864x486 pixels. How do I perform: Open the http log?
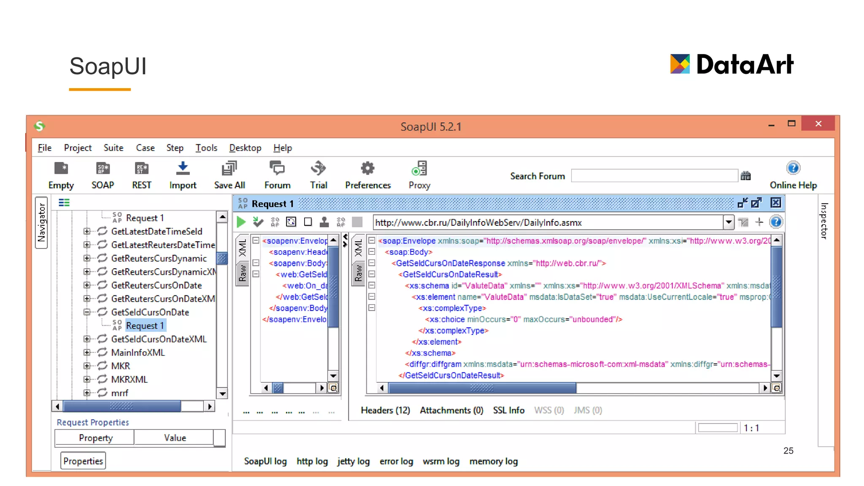click(x=312, y=461)
